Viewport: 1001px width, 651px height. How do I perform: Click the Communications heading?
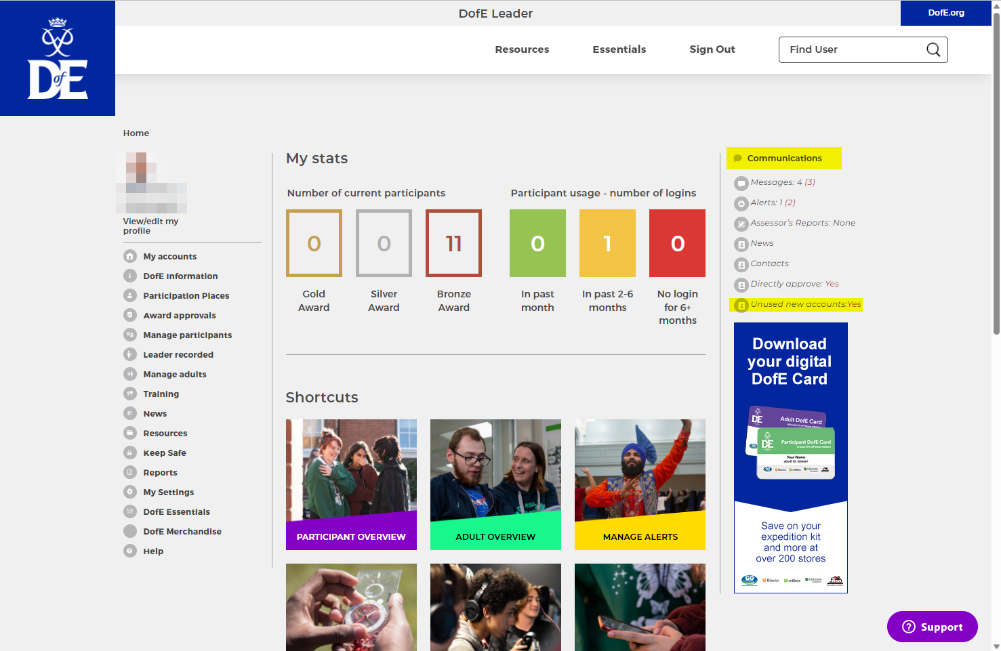(x=784, y=158)
